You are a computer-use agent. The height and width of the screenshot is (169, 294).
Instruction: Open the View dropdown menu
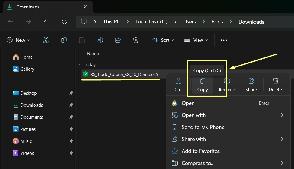[196, 40]
